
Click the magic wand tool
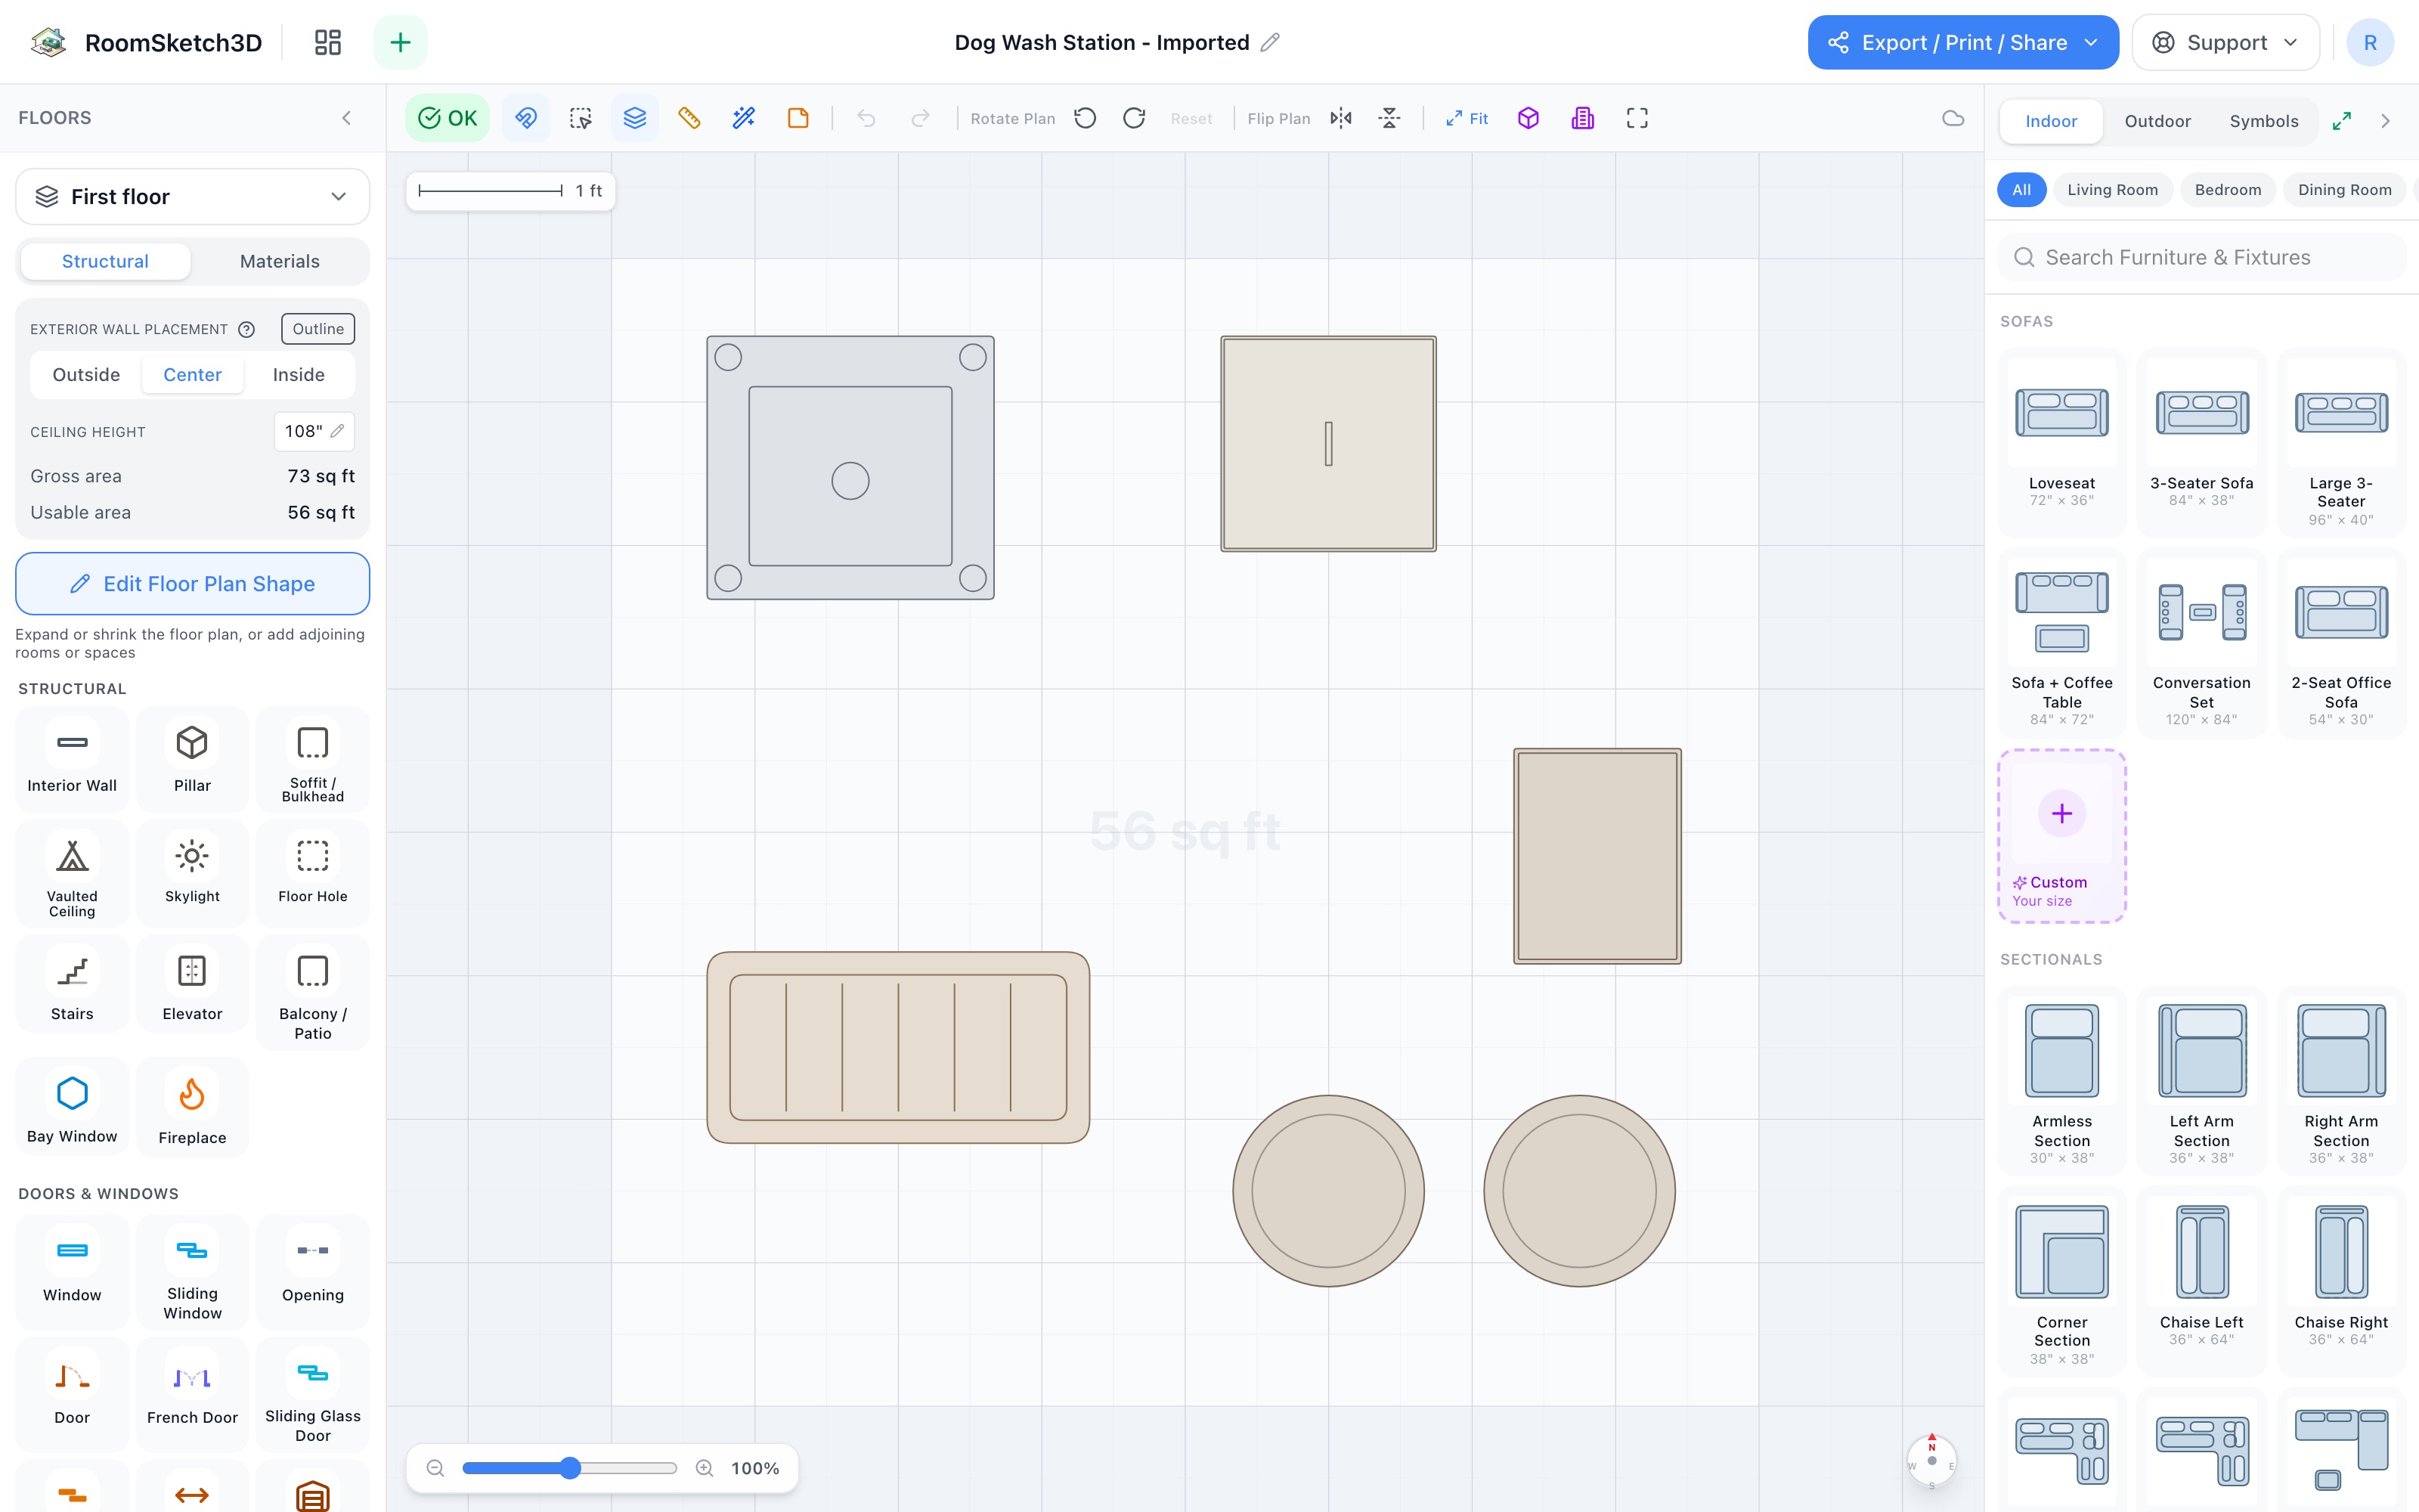pyautogui.click(x=744, y=118)
